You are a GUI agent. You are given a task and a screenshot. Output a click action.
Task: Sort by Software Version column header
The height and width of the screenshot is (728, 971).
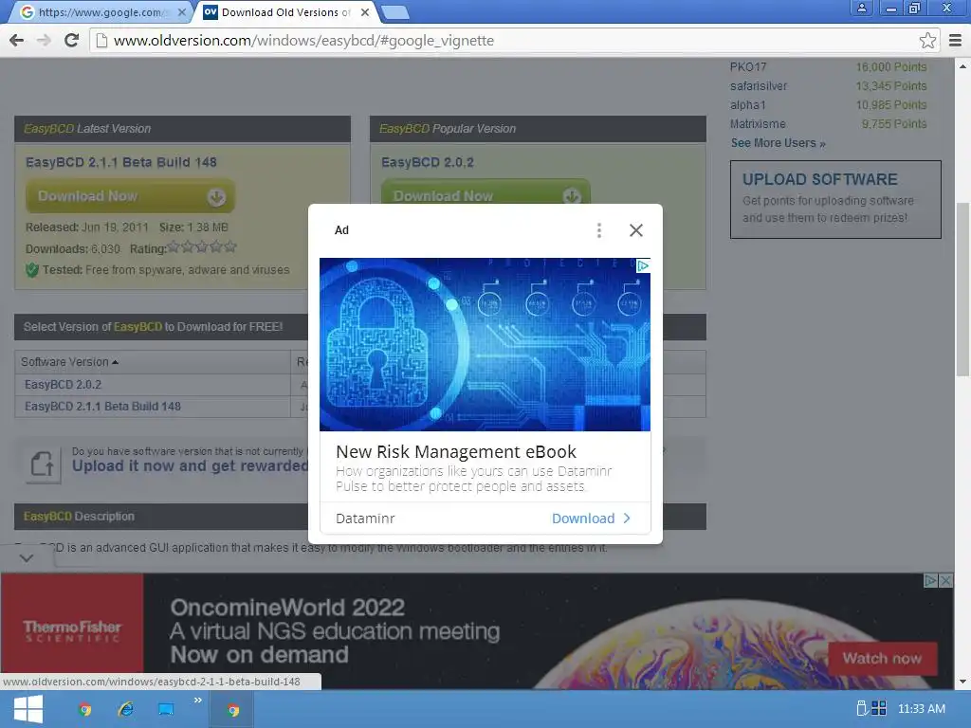tap(69, 361)
